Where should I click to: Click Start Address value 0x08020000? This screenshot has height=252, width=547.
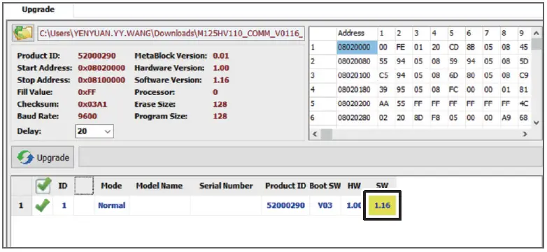101,68
